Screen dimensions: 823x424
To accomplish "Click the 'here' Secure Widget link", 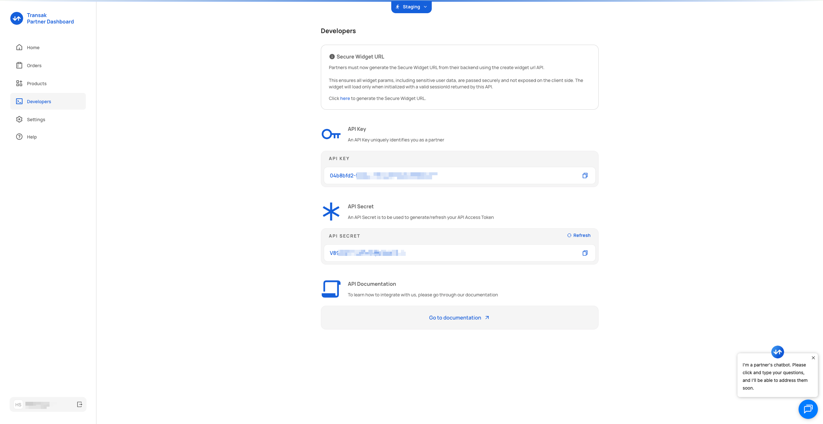I will [x=345, y=98].
